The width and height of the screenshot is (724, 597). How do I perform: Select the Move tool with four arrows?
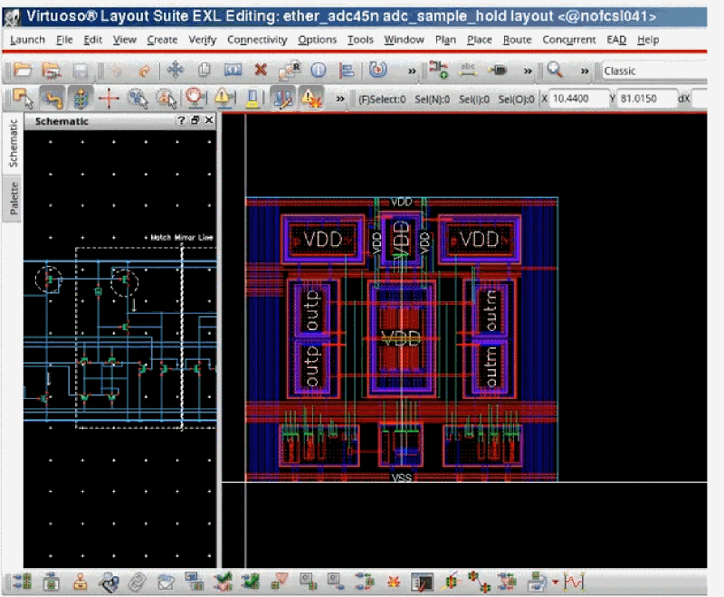(x=176, y=71)
